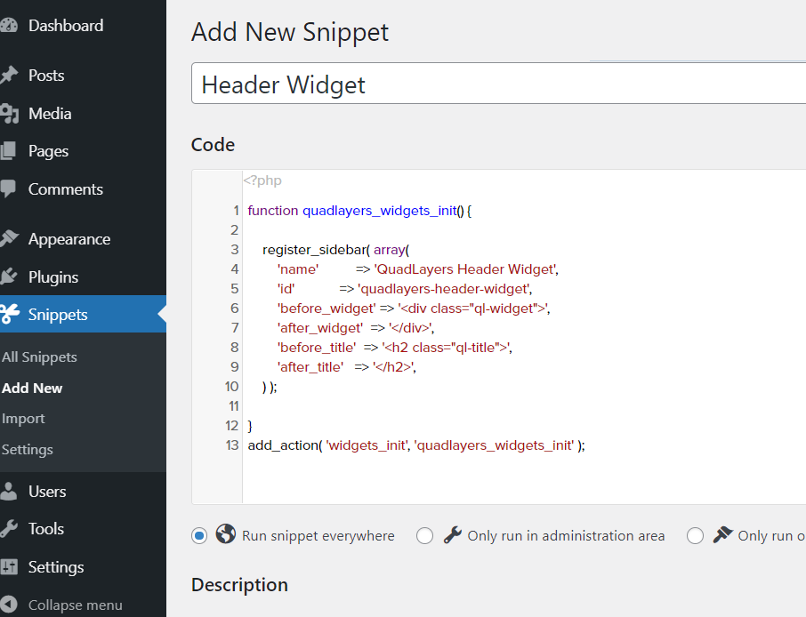Click 'before_widget' key on line 6

[x=326, y=308]
